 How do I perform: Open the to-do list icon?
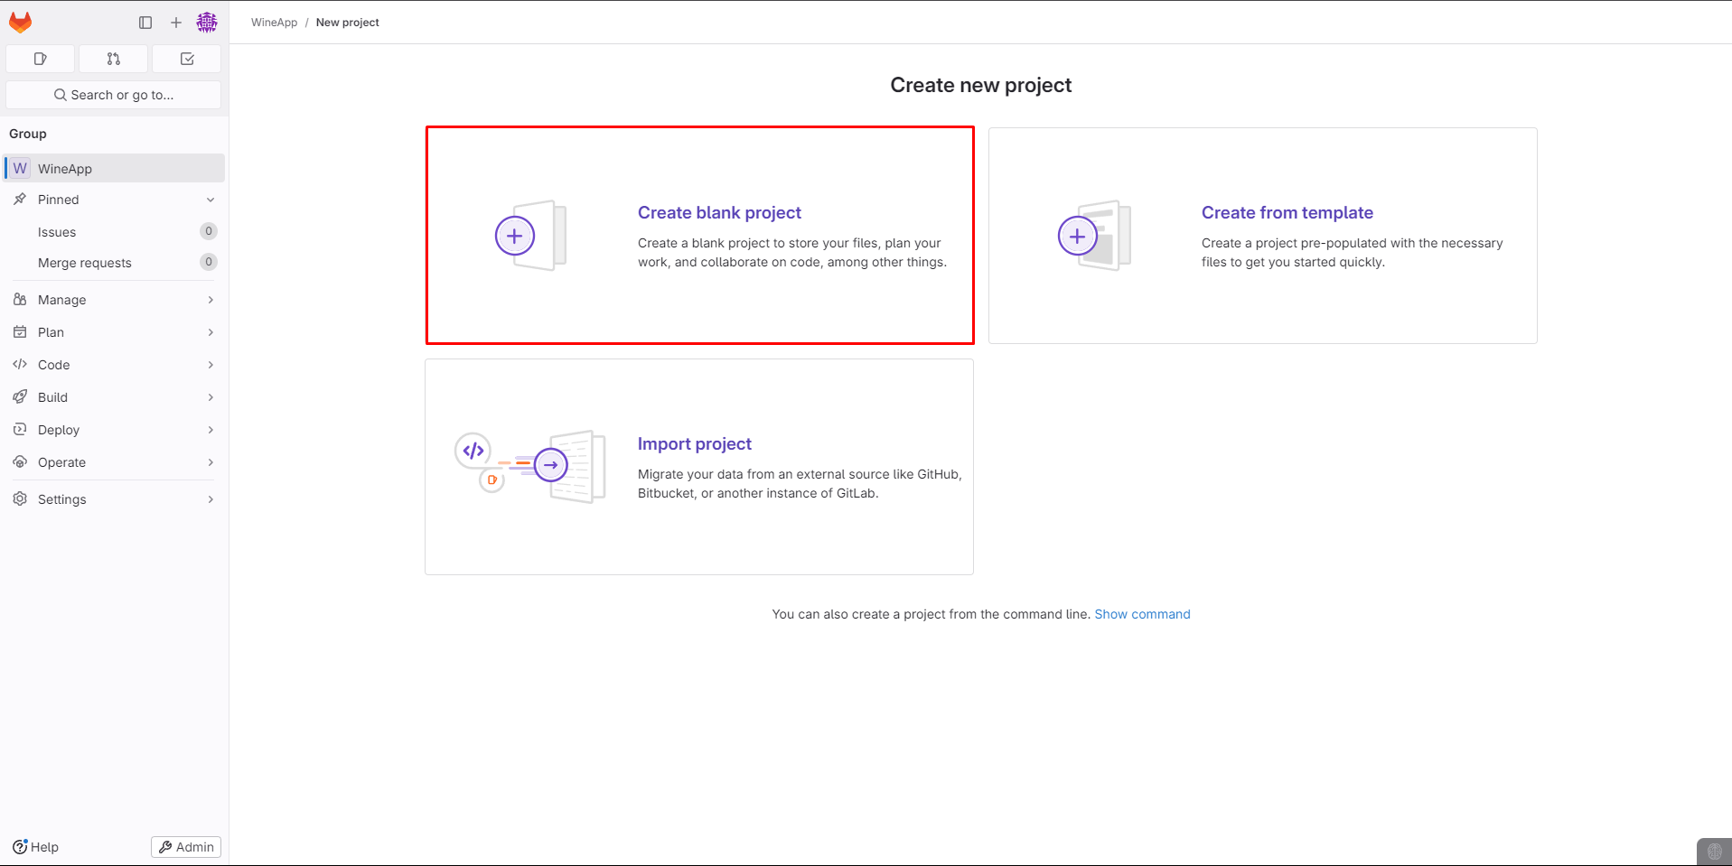[x=187, y=59]
